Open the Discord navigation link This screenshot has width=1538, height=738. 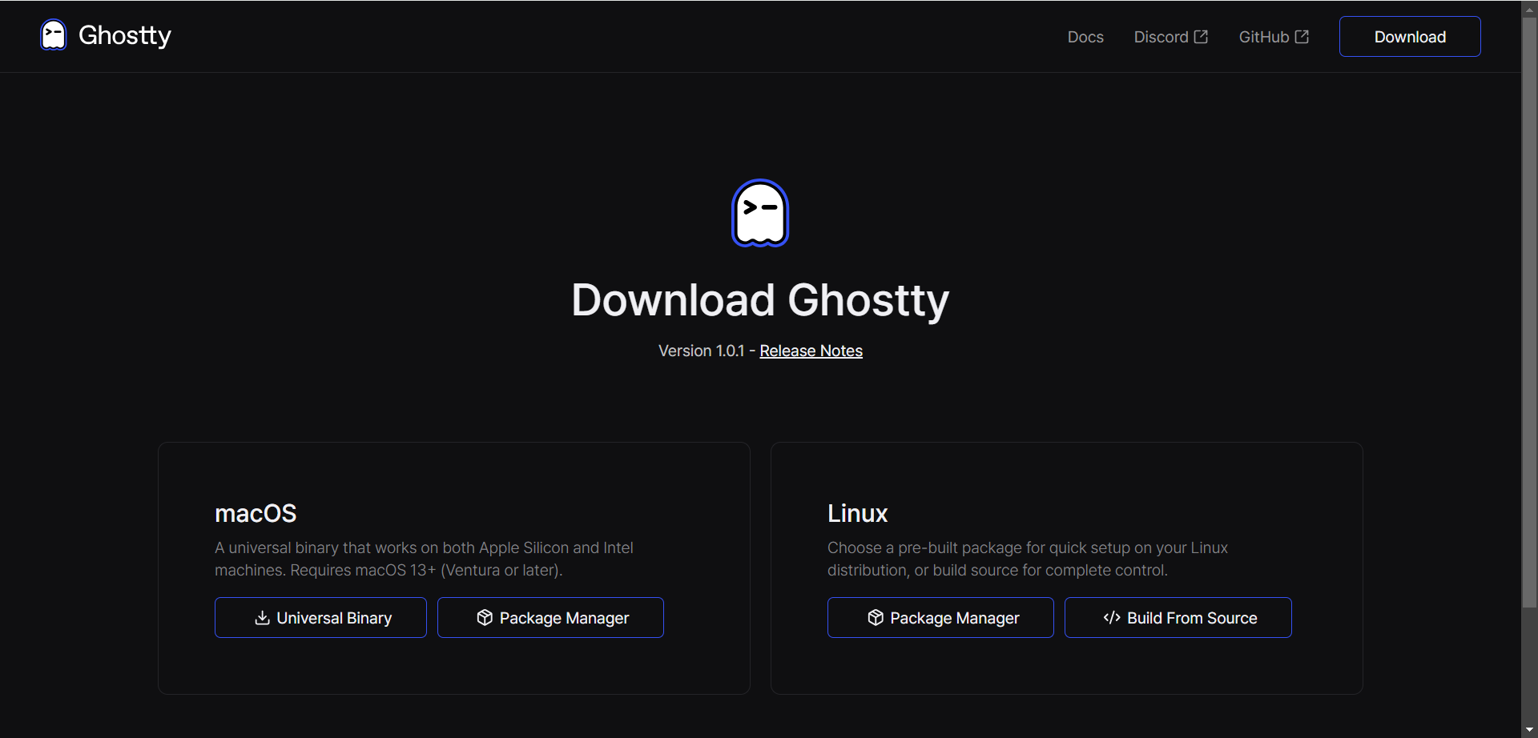click(1161, 37)
